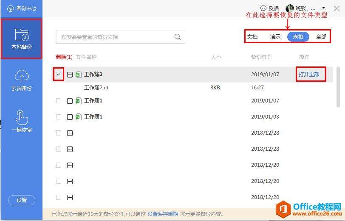
Task: Click the 删除(1) delete link
Action: point(64,57)
